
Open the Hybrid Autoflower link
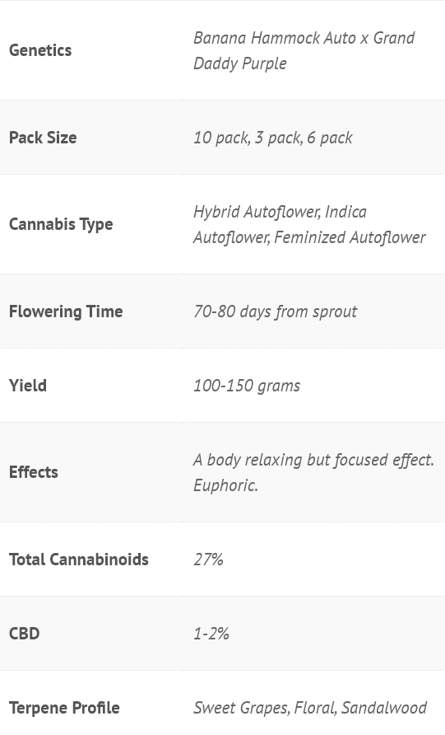[x=257, y=212]
